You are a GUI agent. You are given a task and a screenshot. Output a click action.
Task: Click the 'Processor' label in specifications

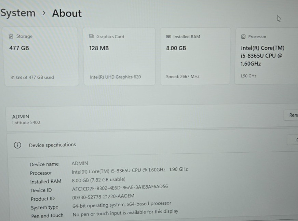41,173
